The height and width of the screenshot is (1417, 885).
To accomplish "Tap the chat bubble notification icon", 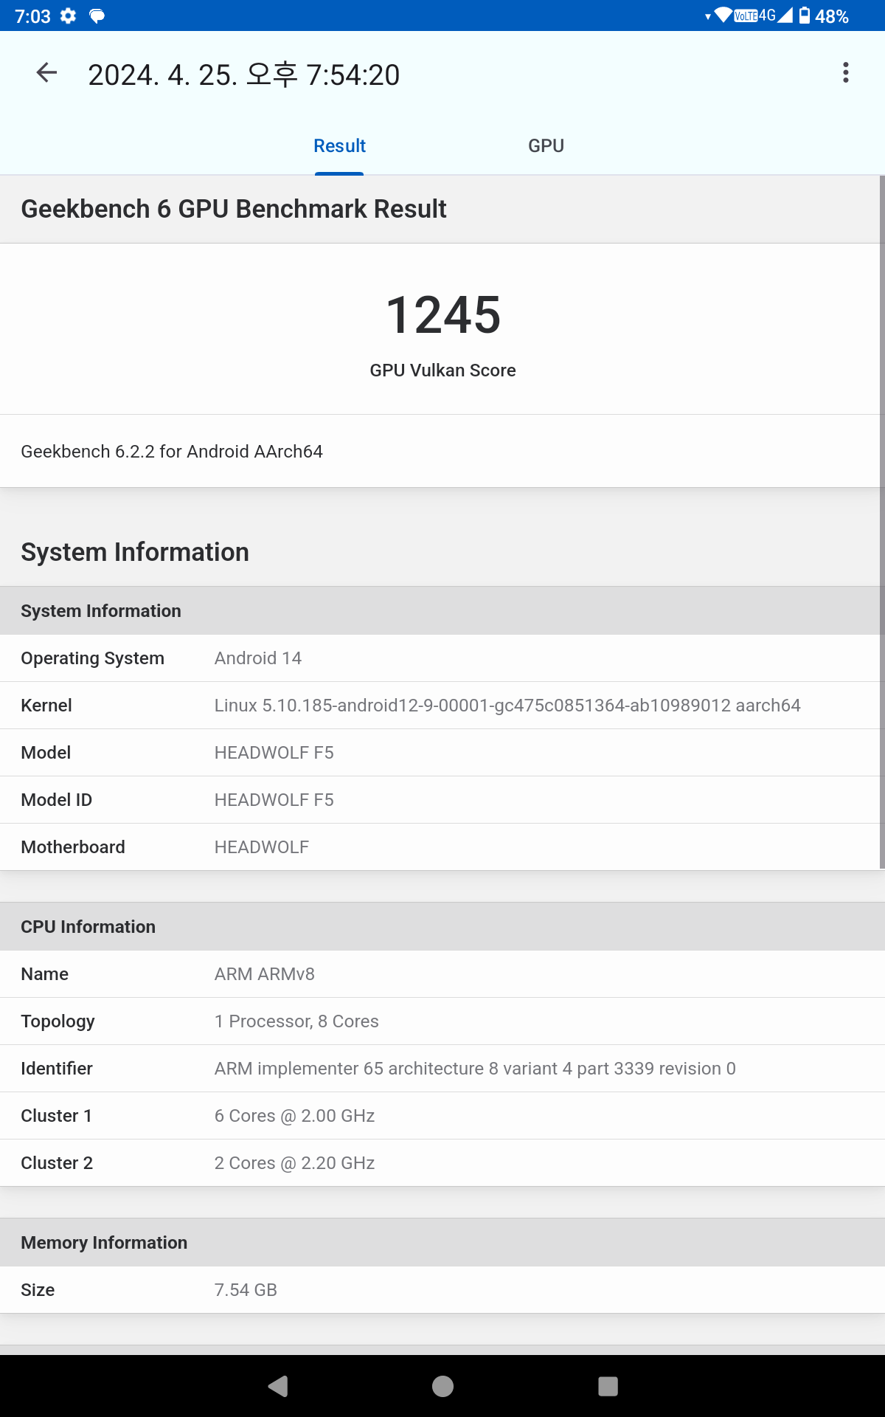I will [97, 16].
